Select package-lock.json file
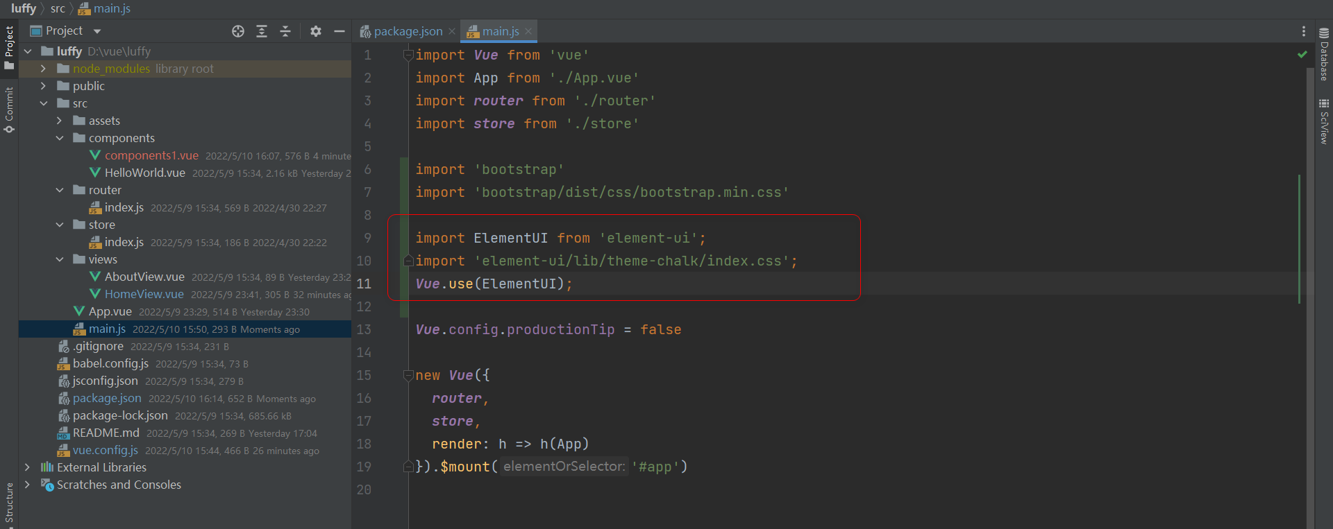 pos(120,415)
